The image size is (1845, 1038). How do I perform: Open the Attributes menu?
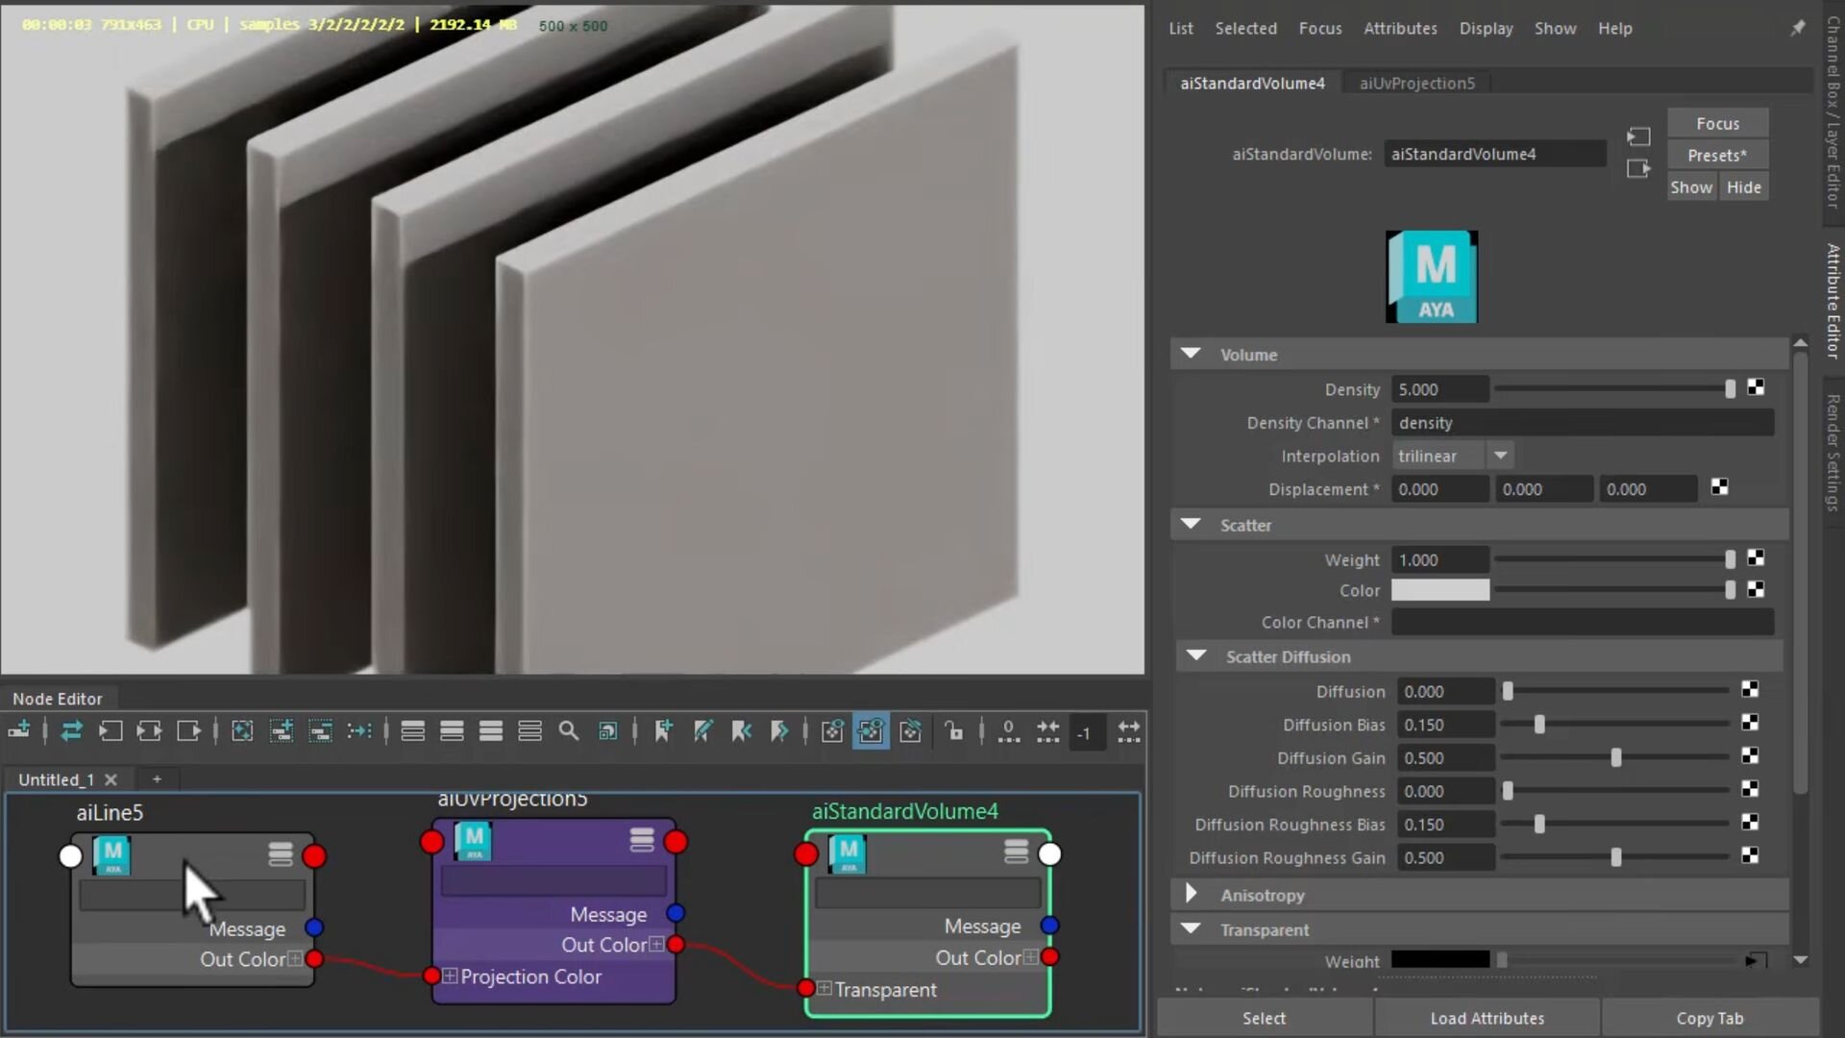(1400, 28)
